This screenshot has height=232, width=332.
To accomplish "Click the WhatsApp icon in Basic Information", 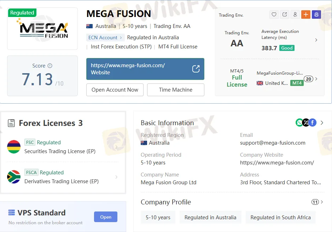I will coord(299,123).
